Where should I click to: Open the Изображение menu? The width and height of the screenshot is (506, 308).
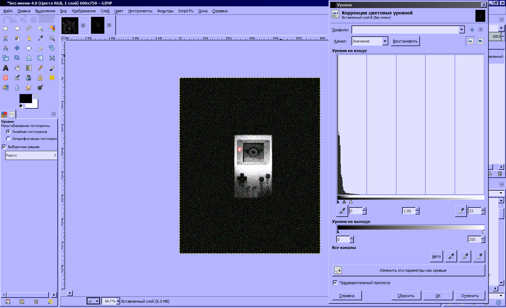[x=84, y=11]
